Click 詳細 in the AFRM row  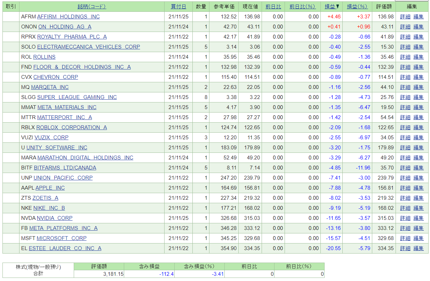click(x=405, y=17)
